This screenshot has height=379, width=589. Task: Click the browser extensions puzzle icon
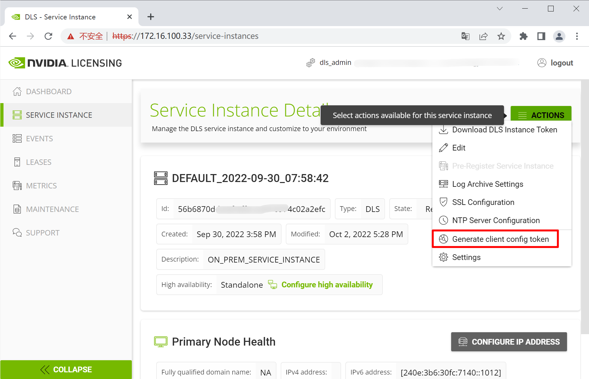pyautogui.click(x=523, y=36)
